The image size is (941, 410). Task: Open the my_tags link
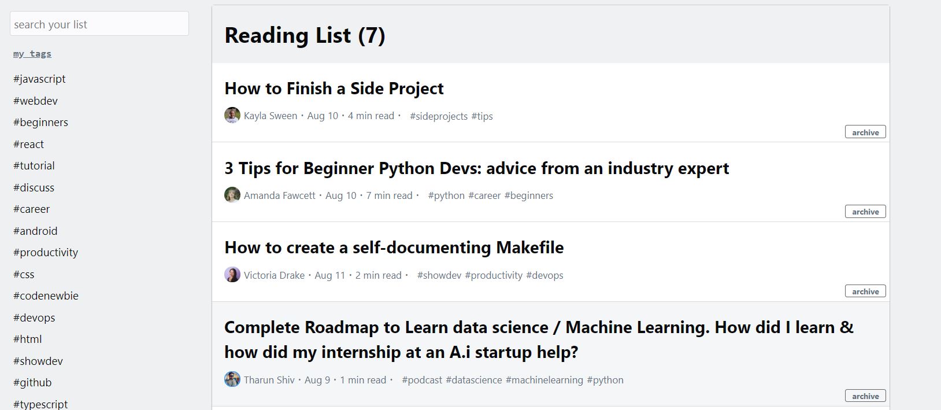[x=32, y=53]
